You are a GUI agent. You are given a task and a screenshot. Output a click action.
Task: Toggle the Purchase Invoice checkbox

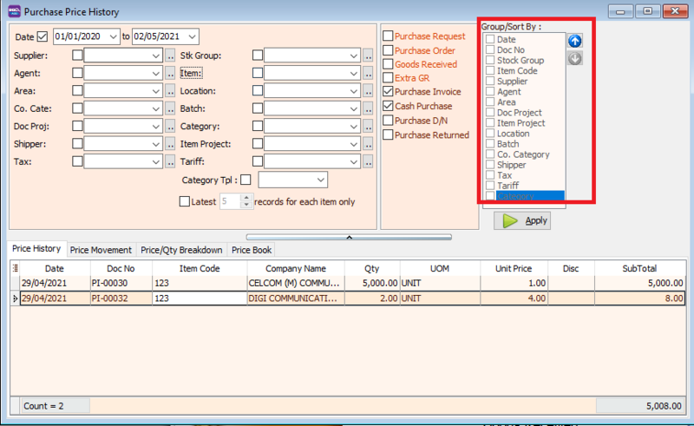388,92
